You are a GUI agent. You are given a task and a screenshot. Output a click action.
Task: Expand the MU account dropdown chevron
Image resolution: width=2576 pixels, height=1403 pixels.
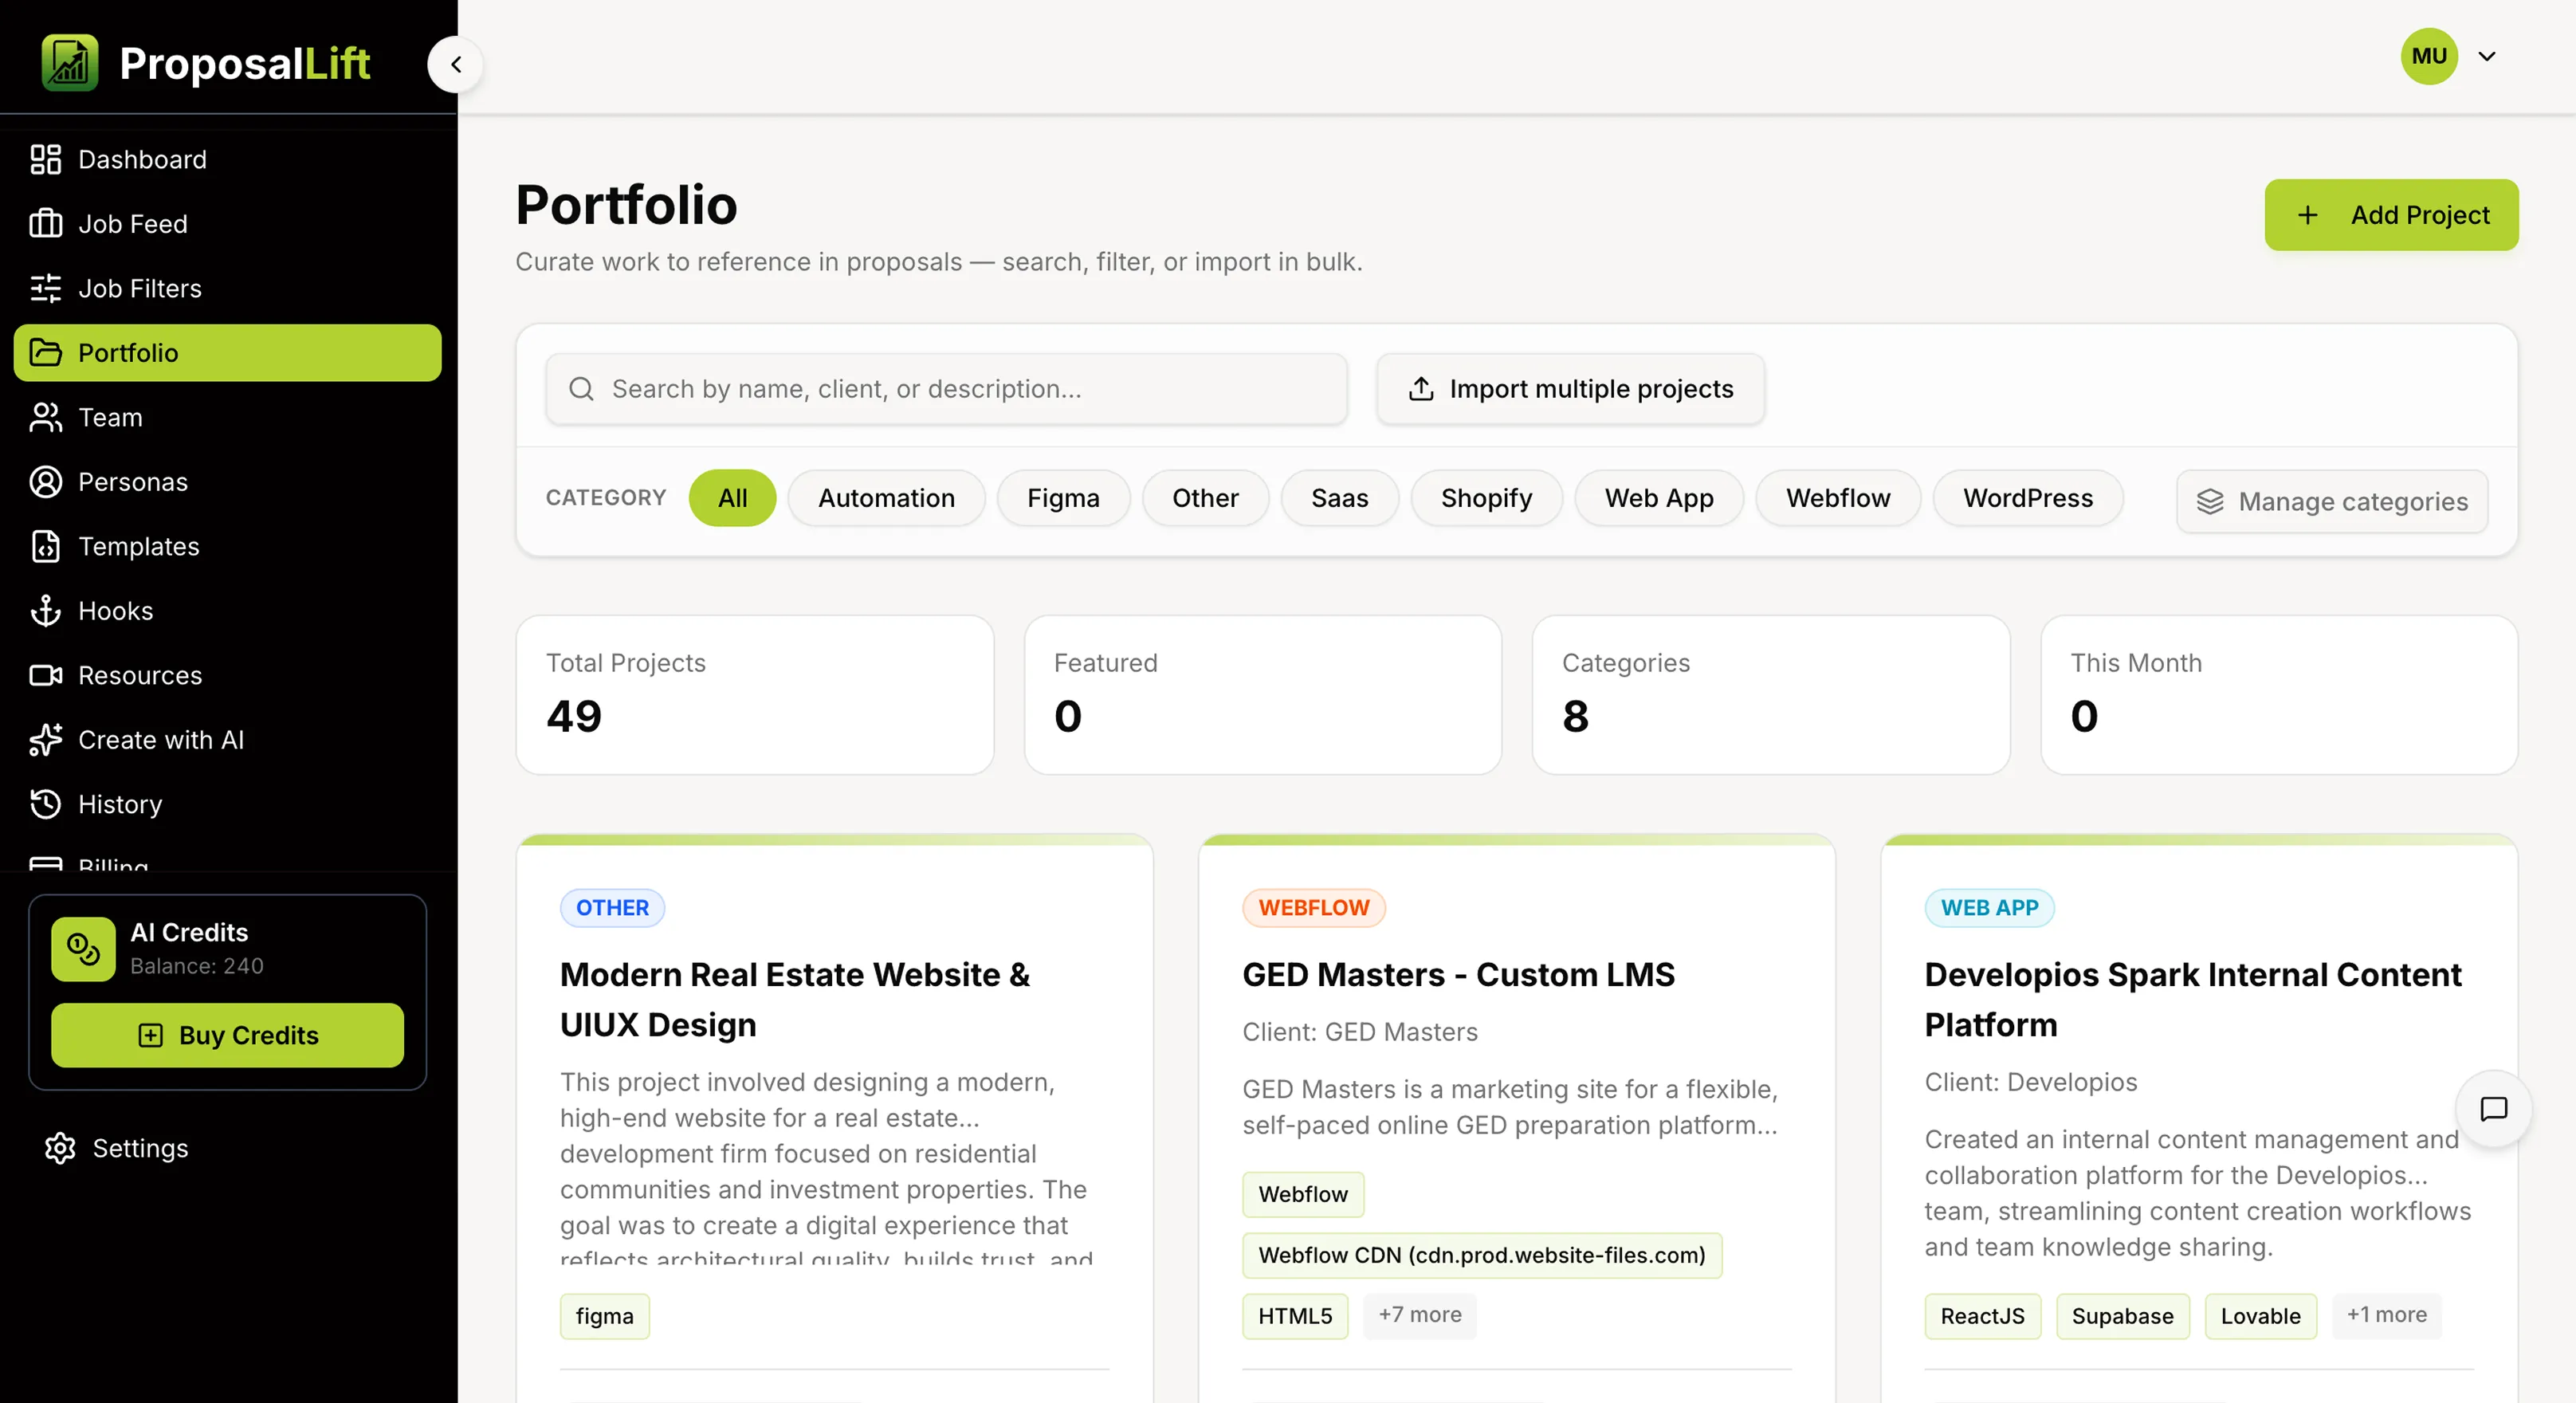(x=2487, y=56)
